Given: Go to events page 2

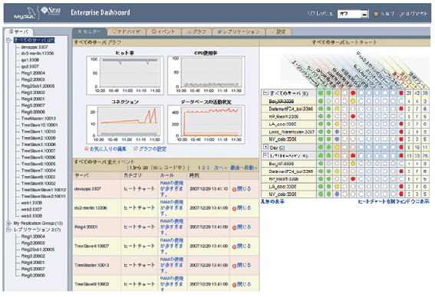Looking at the screenshot, I should tap(203, 168).
